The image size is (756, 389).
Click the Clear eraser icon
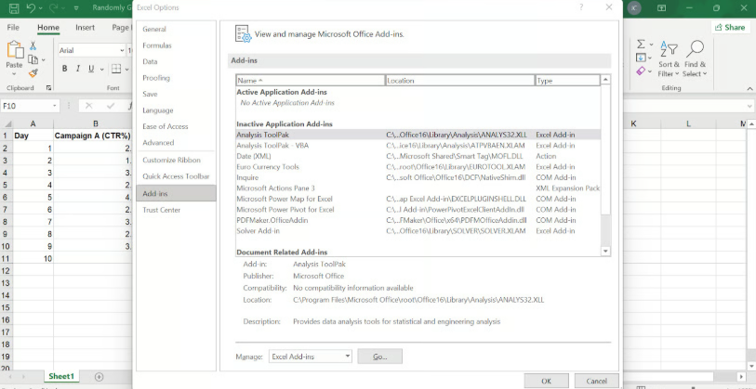click(642, 71)
